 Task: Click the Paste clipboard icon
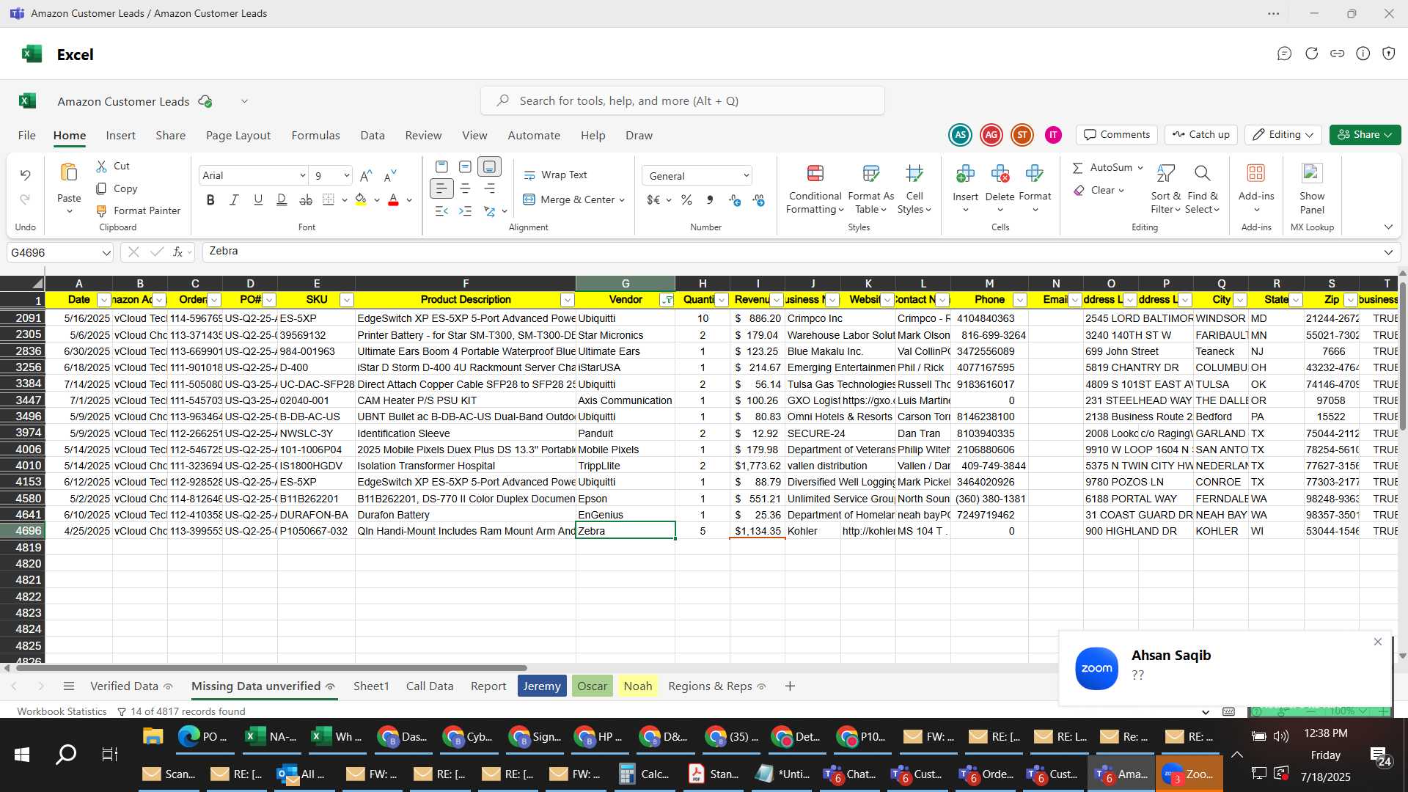pyautogui.click(x=69, y=173)
